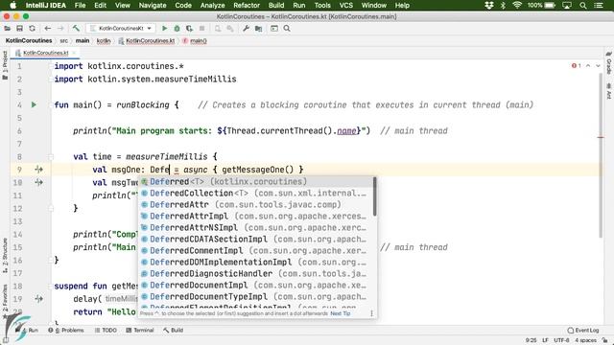Screen dimensions: 614x345
Task: Close the KotlinCoroutines.kt editor tab
Action: 74,53
